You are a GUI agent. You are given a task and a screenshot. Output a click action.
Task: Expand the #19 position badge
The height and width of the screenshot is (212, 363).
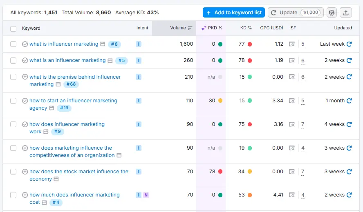(x=64, y=108)
